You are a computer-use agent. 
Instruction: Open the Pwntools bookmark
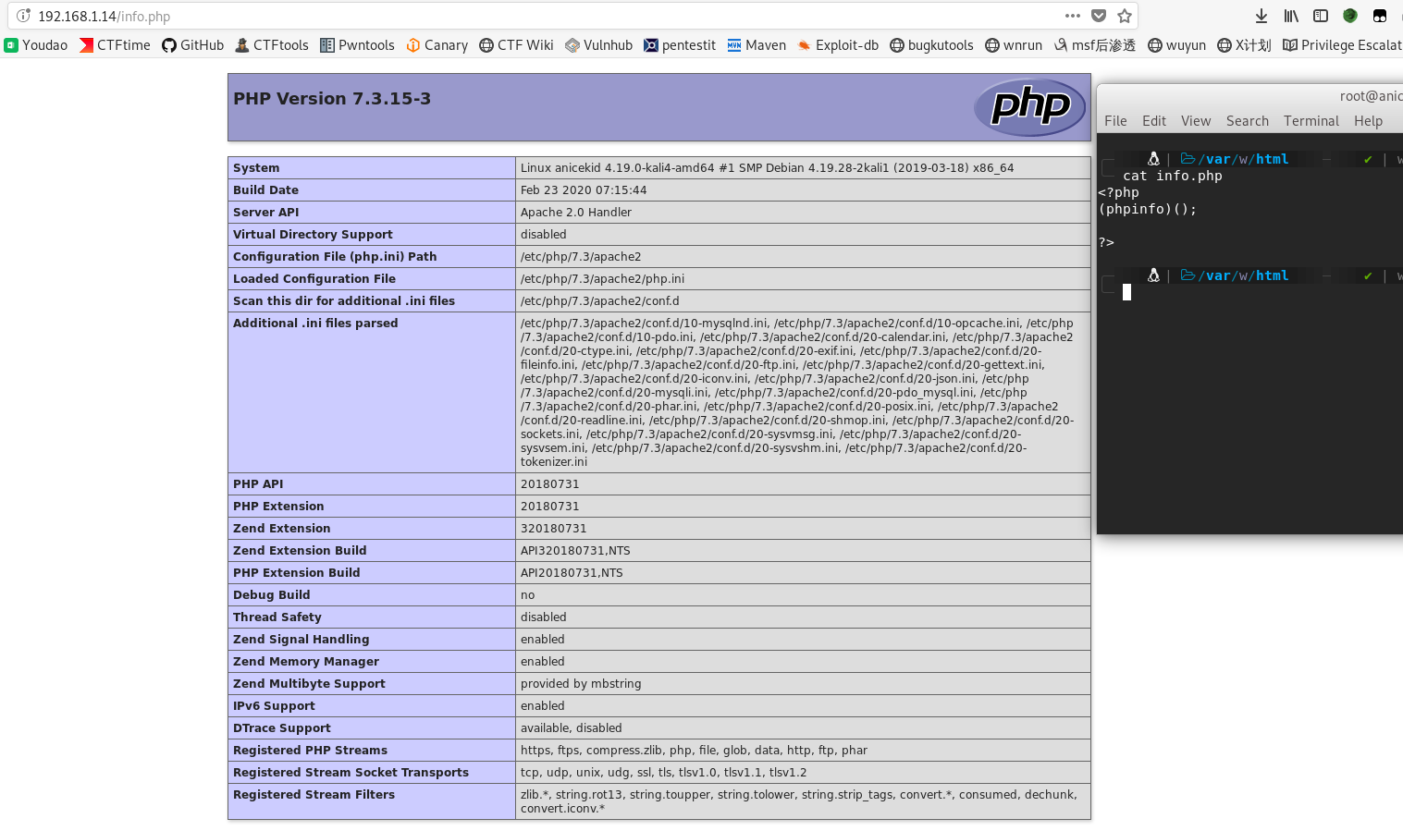pos(357,44)
